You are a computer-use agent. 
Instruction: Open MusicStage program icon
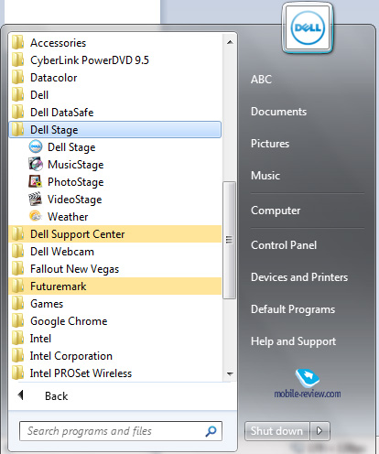point(36,164)
